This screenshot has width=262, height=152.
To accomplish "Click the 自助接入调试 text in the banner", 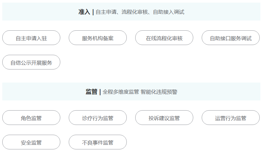I will [x=168, y=12].
